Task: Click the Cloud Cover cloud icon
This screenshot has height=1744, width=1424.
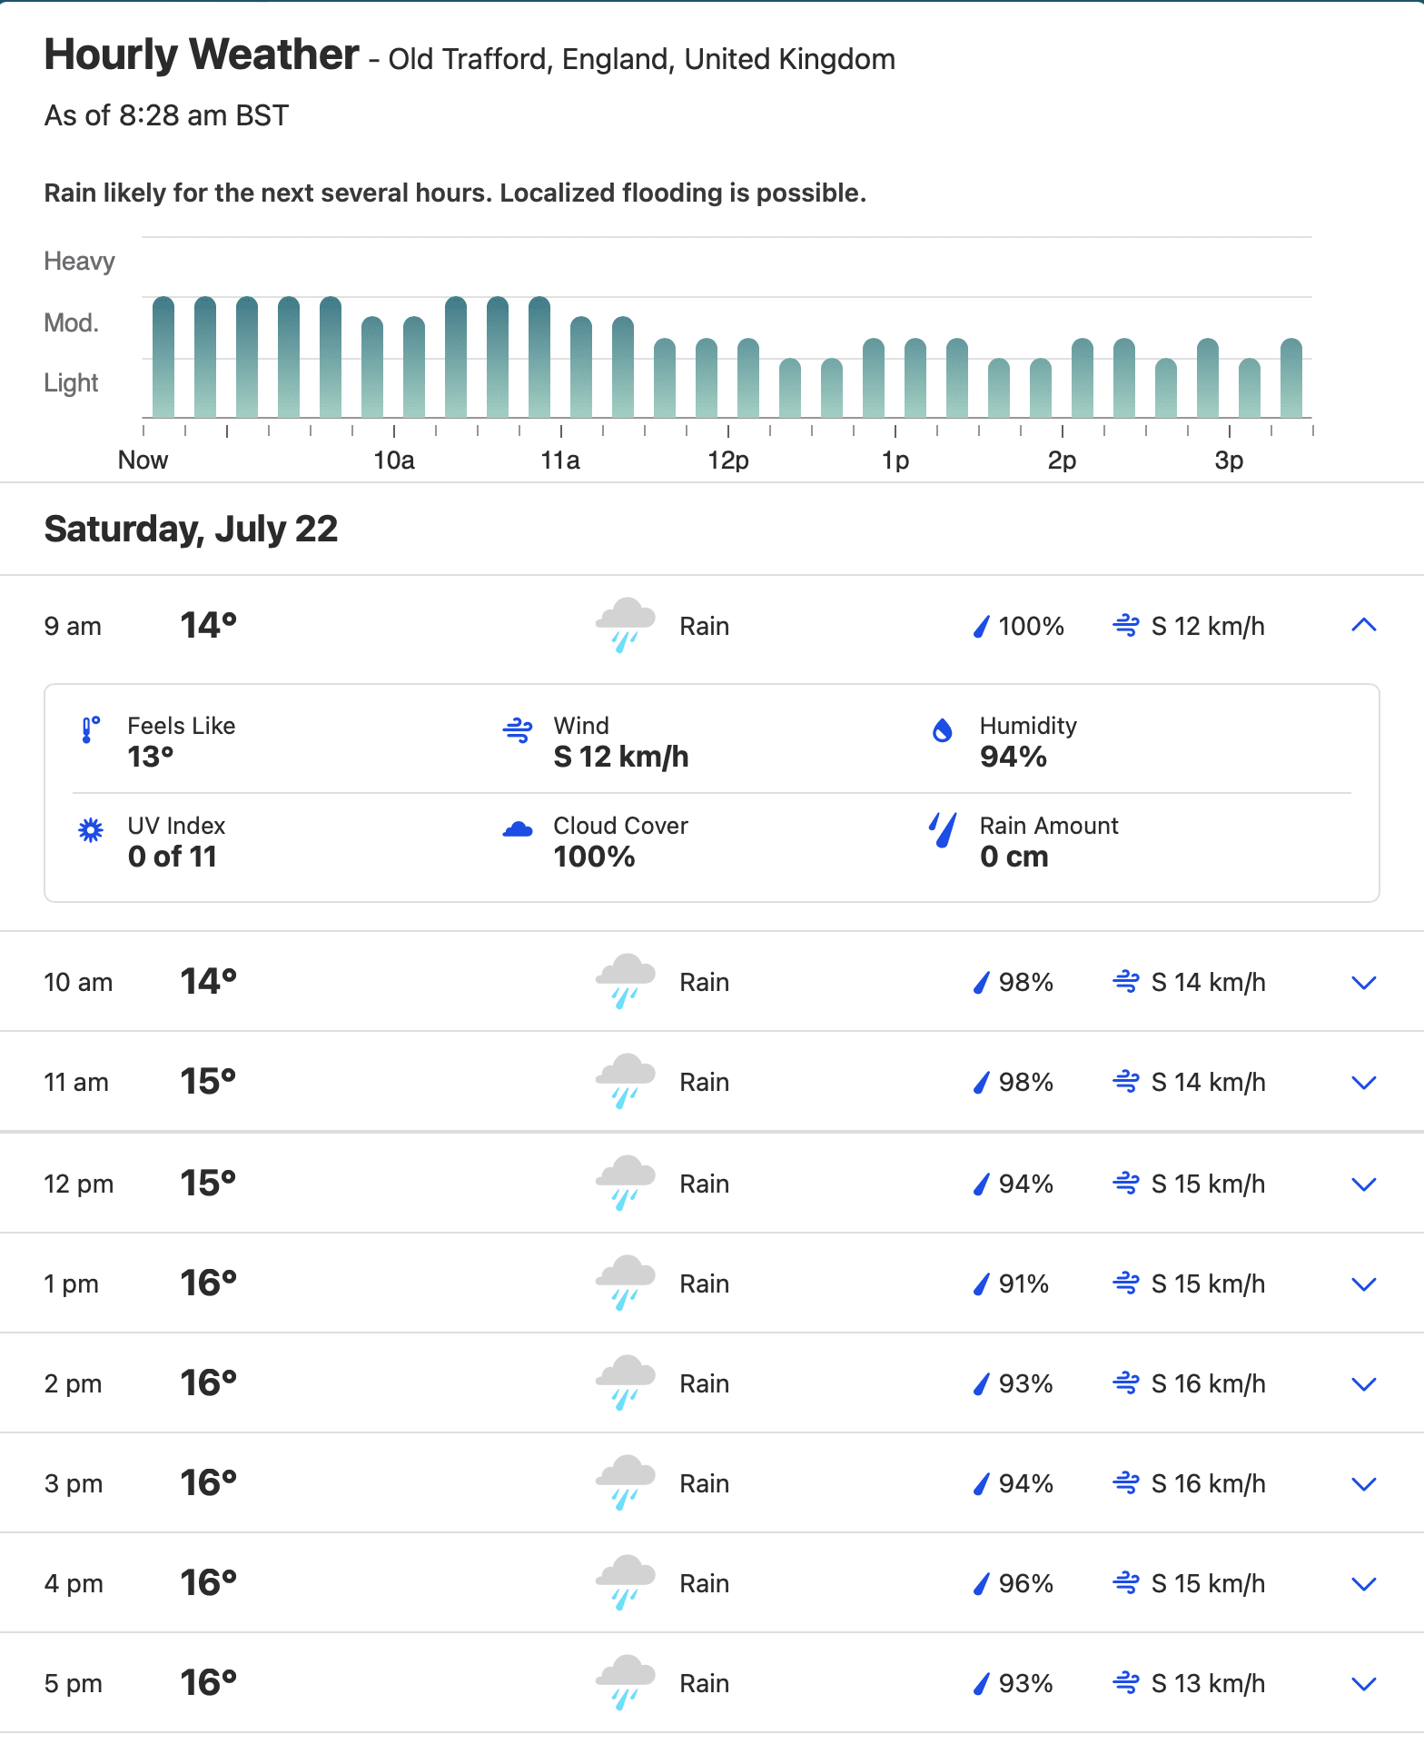Action: [x=518, y=828]
